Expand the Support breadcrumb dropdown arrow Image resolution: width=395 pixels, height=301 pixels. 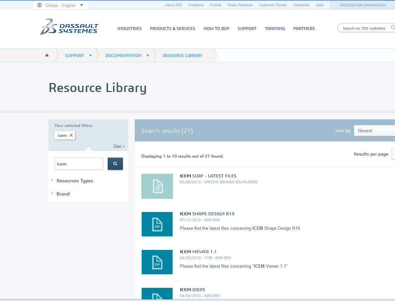(91, 56)
